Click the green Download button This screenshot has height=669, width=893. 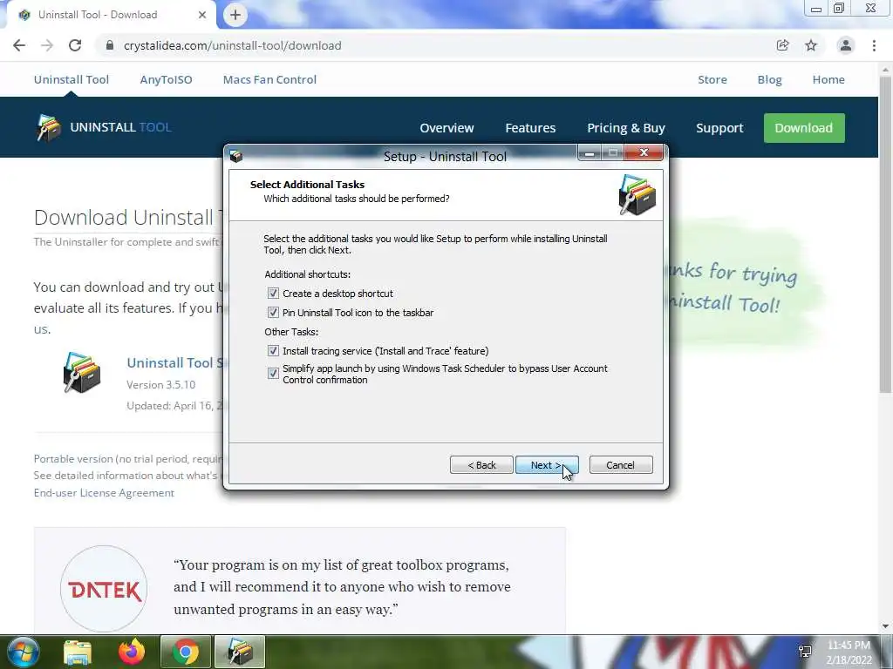point(803,128)
